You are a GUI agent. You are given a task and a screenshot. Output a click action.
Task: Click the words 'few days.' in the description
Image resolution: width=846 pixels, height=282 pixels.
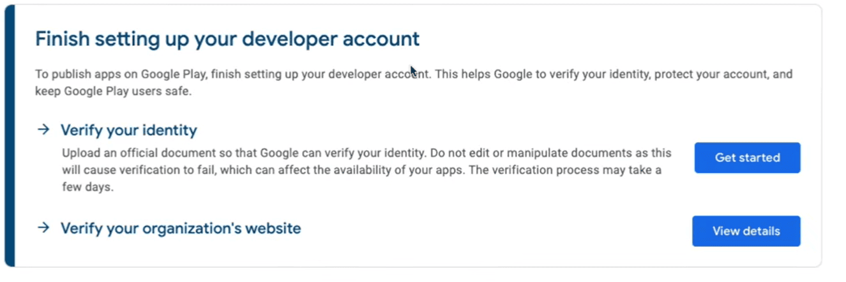point(87,188)
